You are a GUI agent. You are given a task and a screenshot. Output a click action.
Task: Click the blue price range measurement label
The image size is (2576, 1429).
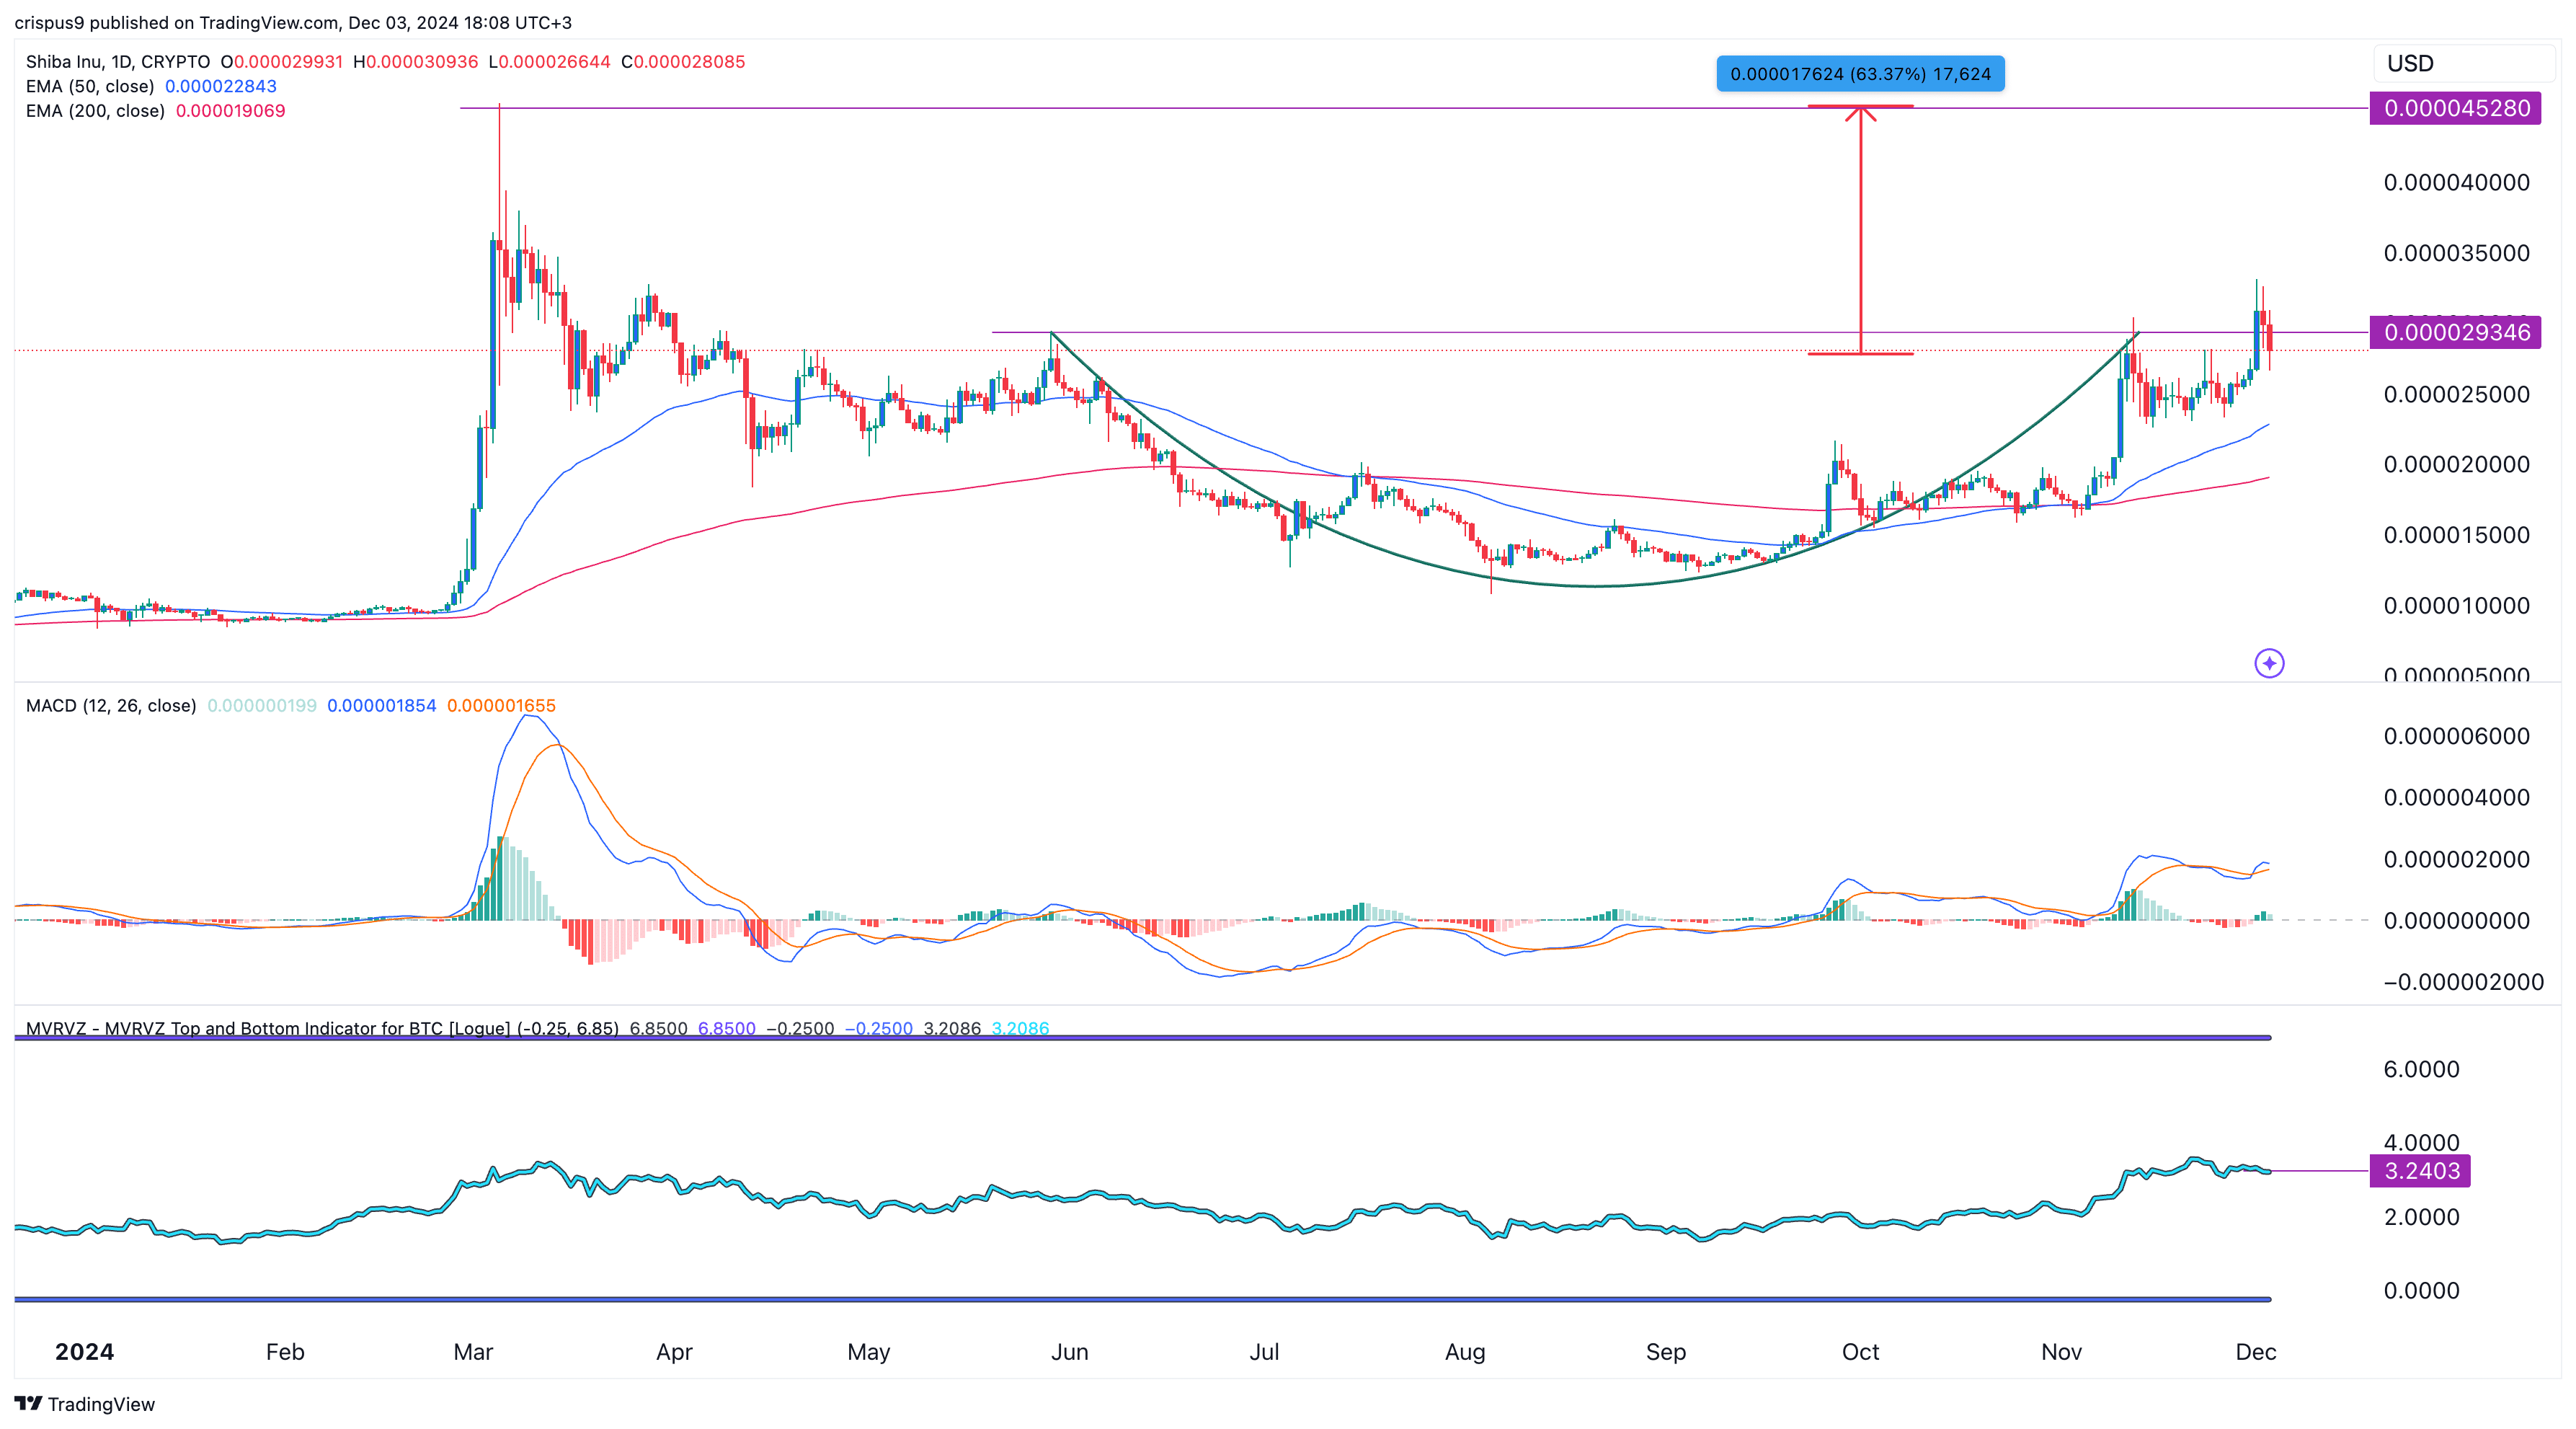pos(1860,74)
